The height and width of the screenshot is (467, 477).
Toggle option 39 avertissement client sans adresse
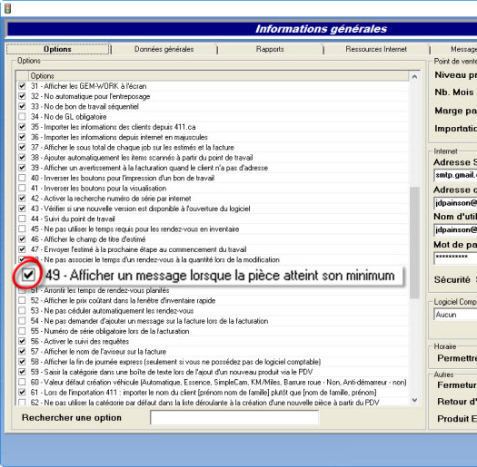point(22,168)
